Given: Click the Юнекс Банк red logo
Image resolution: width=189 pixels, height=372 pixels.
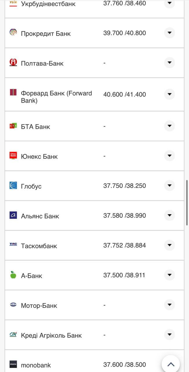Looking at the screenshot, I should coord(13,155).
